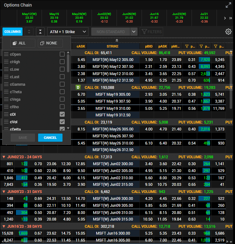The height and width of the screenshot is (244, 235).
Task: Collapse the JUN02'23 - 24 DAYS section
Action: pyautogui.click(x=4, y=157)
